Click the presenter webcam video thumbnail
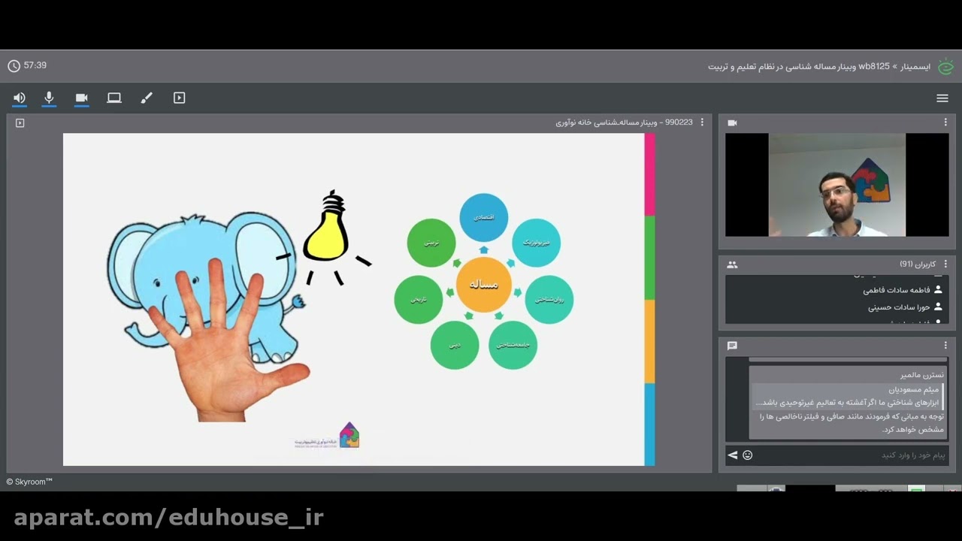The height and width of the screenshot is (541, 962). [x=837, y=185]
